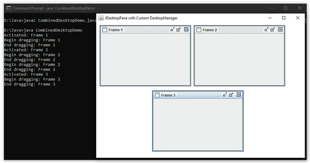The image size is (310, 163).
Task: Close Frame 2 internal frame
Action: pos(280,30)
